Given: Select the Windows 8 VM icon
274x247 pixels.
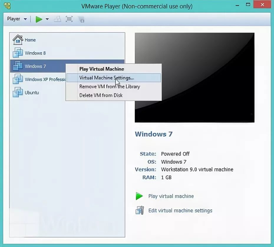Looking at the screenshot, I should [x=18, y=53].
